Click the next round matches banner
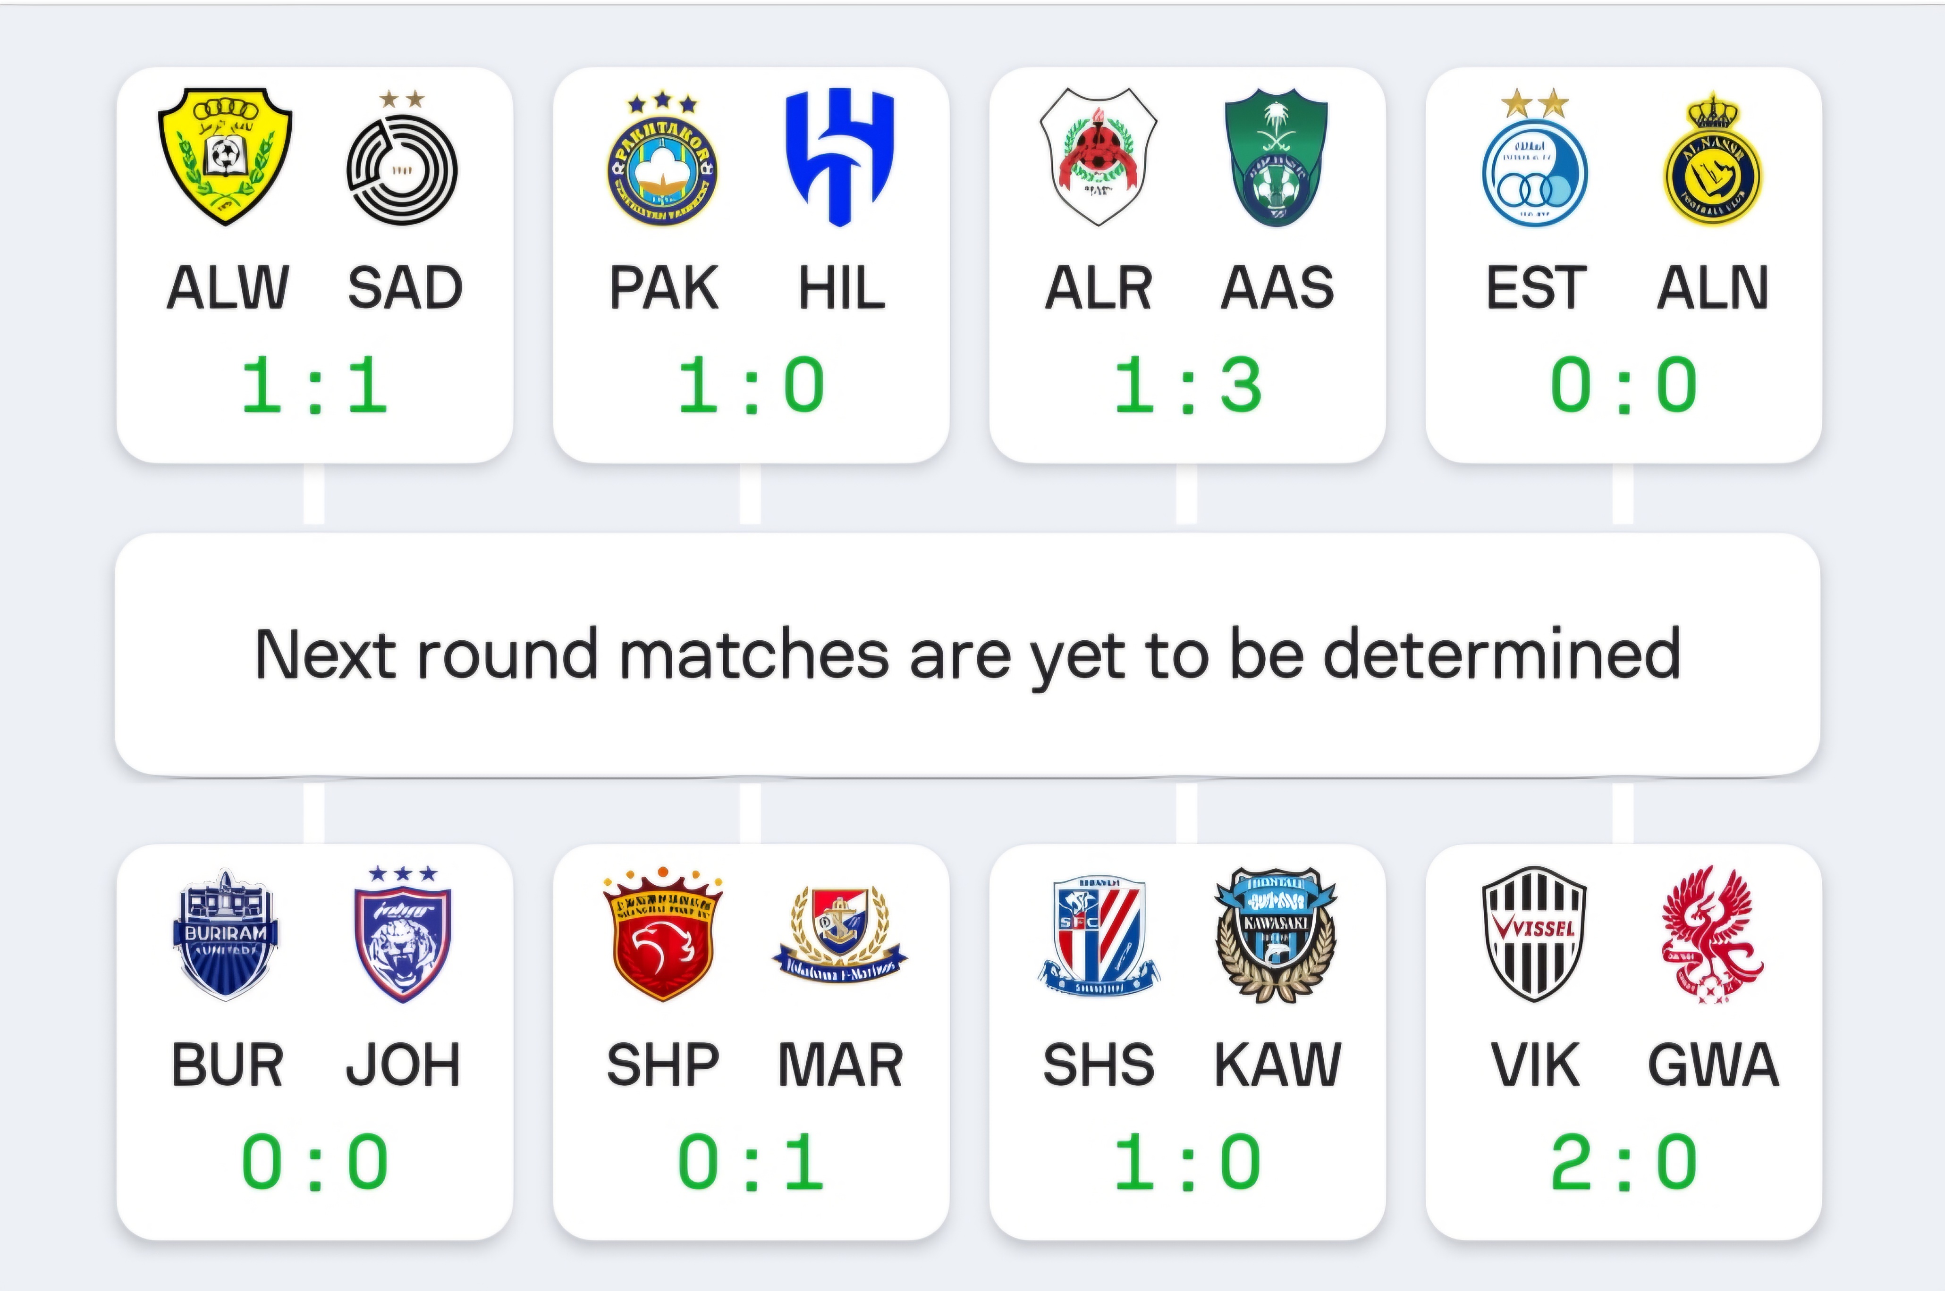1945x1291 pixels. tap(967, 654)
